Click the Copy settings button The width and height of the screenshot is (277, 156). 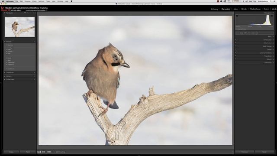11,152
